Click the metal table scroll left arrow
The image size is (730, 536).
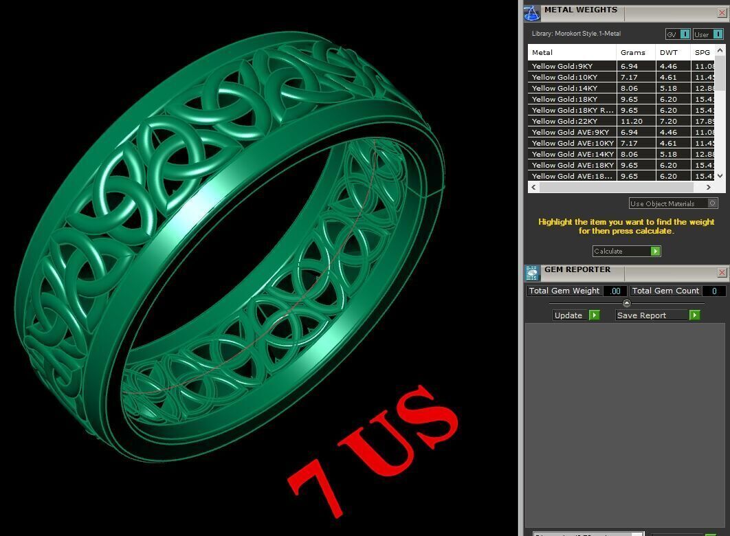(x=533, y=187)
